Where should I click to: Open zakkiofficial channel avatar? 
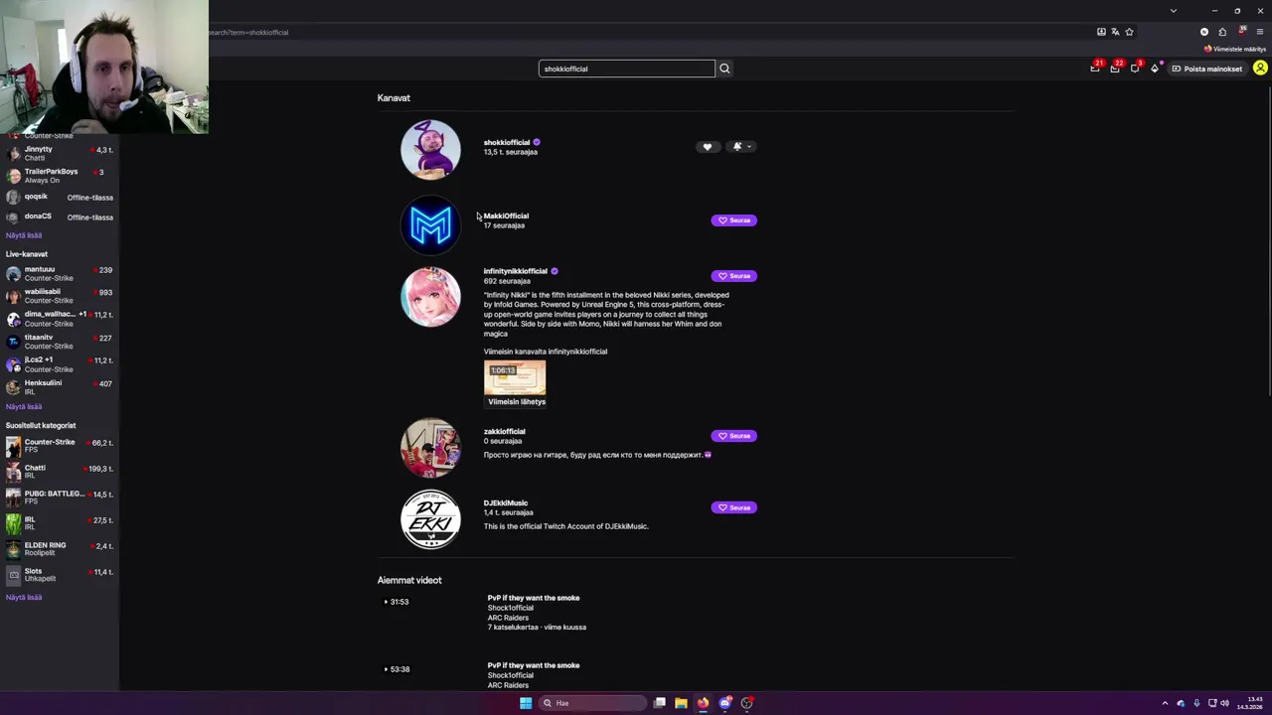[430, 448]
